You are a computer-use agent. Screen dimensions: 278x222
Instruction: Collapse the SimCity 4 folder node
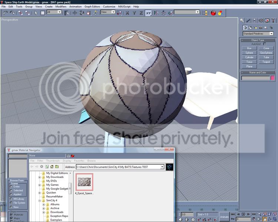pyautogui.click(x=40, y=201)
